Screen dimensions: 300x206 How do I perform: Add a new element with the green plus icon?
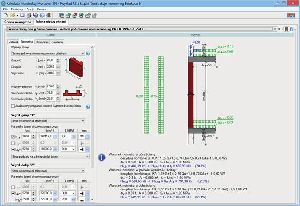68,16
